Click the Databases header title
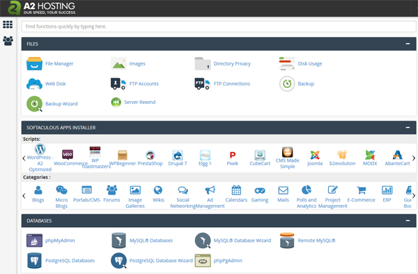 pyautogui.click(x=39, y=220)
